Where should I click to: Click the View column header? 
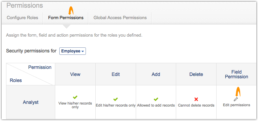[75, 74]
